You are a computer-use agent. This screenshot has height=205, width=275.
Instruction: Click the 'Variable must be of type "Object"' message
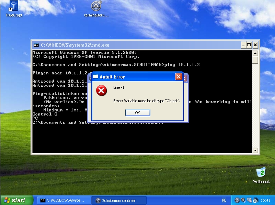click(x=147, y=101)
